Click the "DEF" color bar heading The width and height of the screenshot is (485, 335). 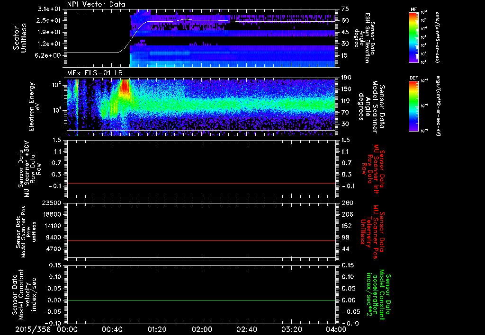[413, 78]
